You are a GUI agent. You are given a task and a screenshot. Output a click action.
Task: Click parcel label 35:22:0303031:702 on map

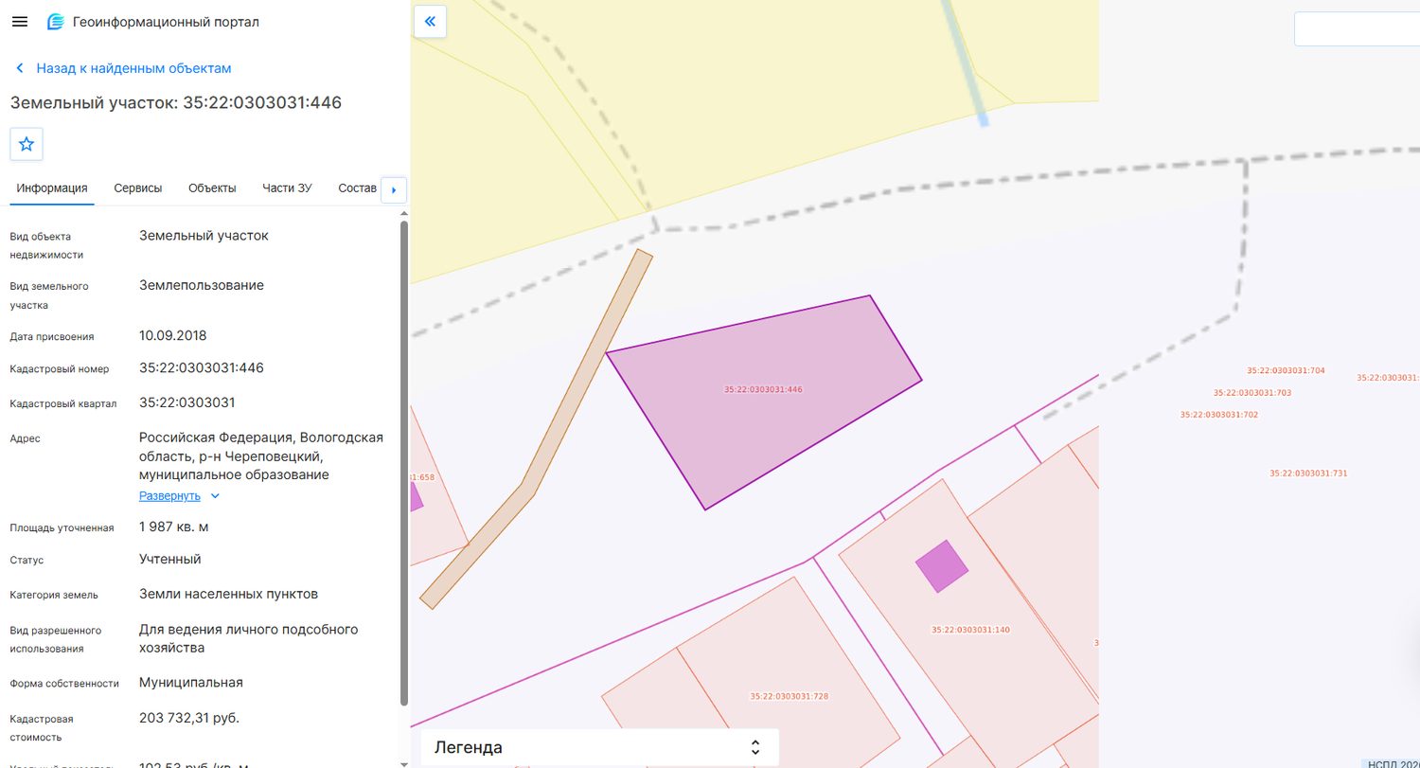click(x=1218, y=415)
